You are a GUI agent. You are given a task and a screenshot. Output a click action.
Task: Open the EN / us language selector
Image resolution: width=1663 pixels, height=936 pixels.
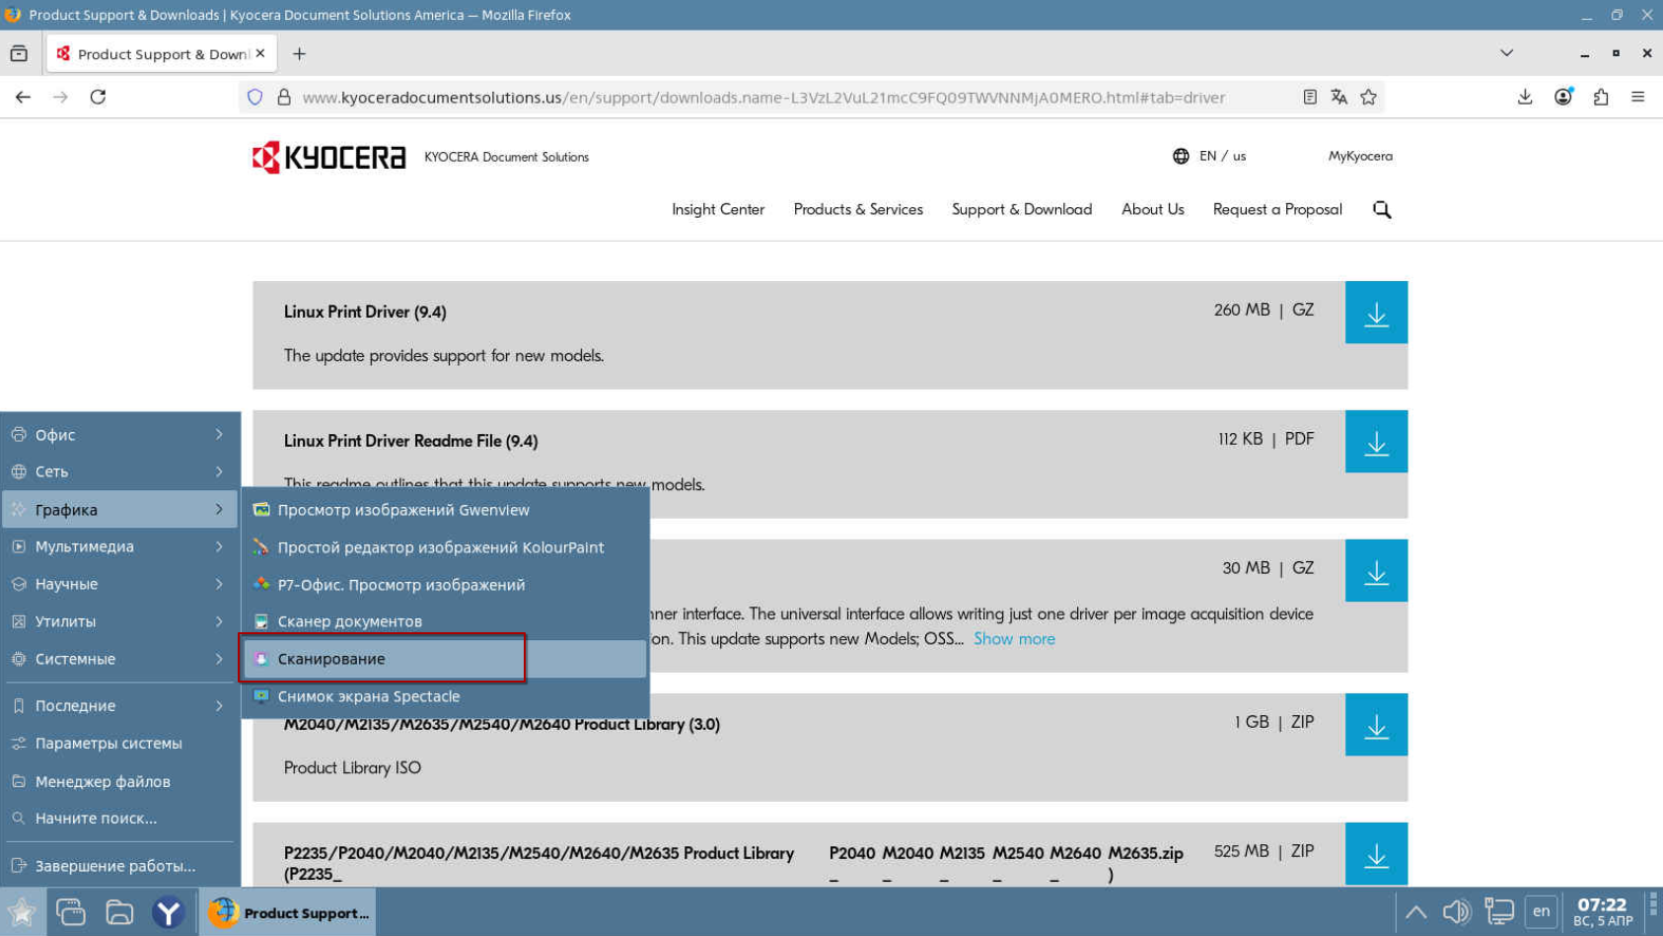(x=1208, y=156)
